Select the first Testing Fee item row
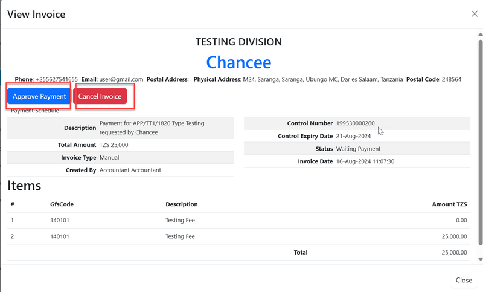Screen dimensions: 483x292 click(180, 221)
